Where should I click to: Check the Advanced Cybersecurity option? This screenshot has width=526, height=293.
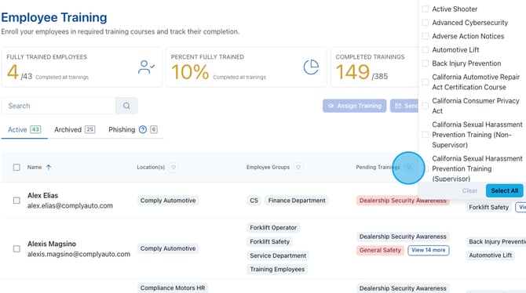tap(426, 23)
